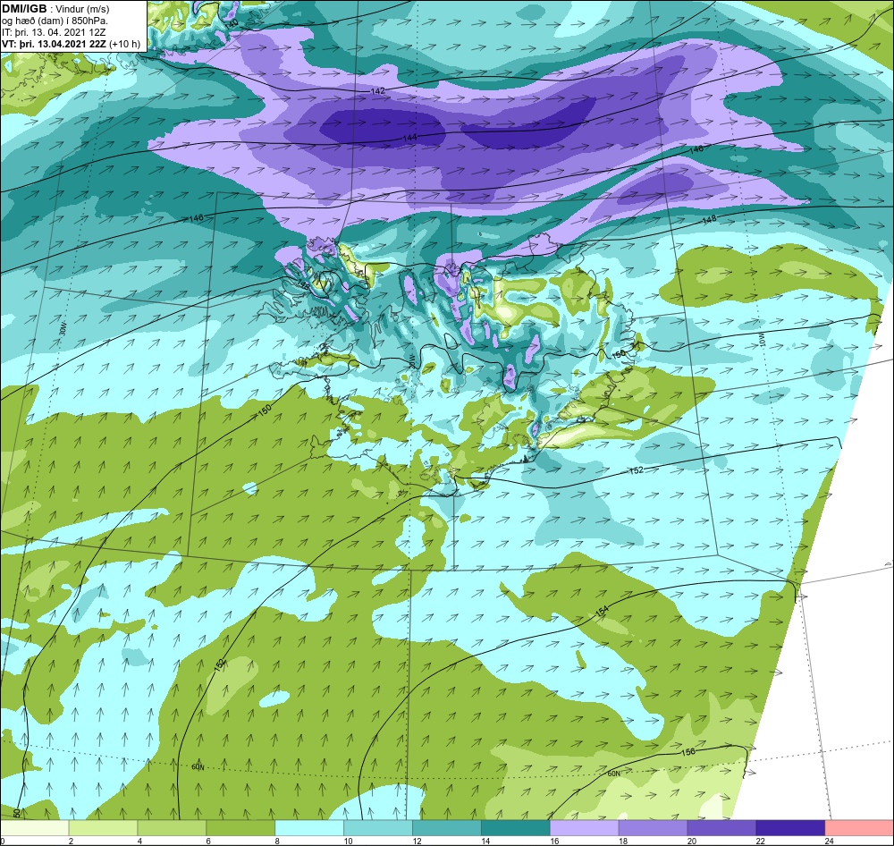Click the "140" contour label
This screenshot has height=846, width=894.
(231, 24)
